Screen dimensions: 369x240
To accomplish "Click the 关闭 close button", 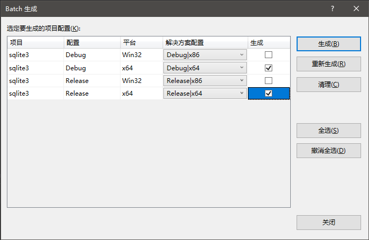I will (x=328, y=223).
